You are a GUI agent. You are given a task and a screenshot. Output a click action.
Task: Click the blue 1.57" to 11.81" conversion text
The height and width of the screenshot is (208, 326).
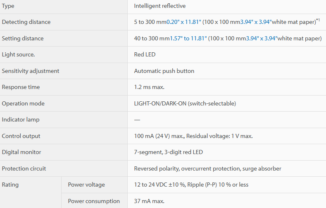[188, 39]
